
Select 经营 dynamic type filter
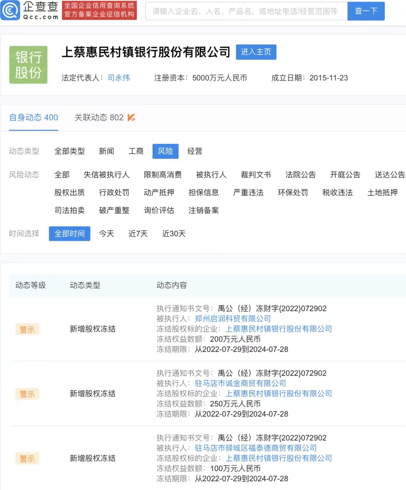click(195, 151)
